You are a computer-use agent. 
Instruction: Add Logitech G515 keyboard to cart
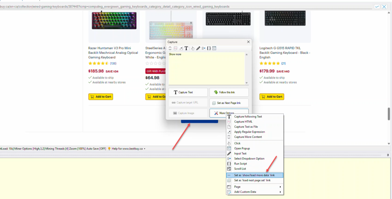(272, 97)
